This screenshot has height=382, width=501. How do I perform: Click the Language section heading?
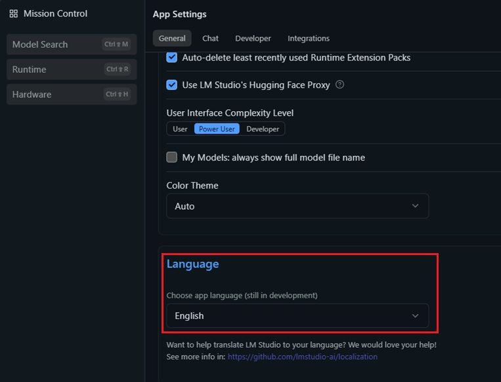point(192,264)
